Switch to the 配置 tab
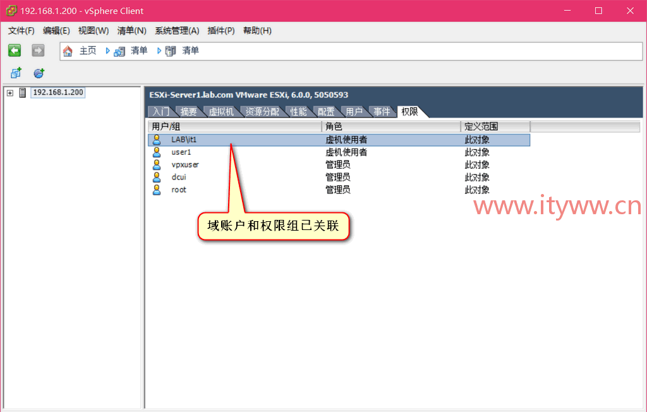The width and height of the screenshot is (647, 412). (x=326, y=111)
